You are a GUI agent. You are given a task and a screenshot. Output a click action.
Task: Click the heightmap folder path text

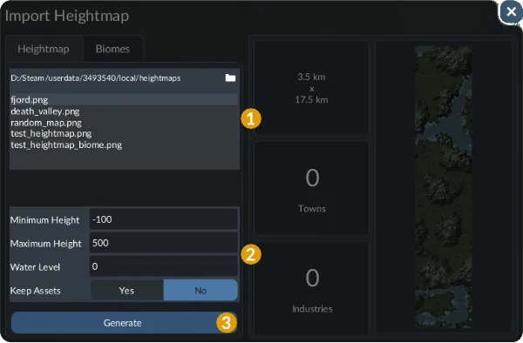click(96, 78)
